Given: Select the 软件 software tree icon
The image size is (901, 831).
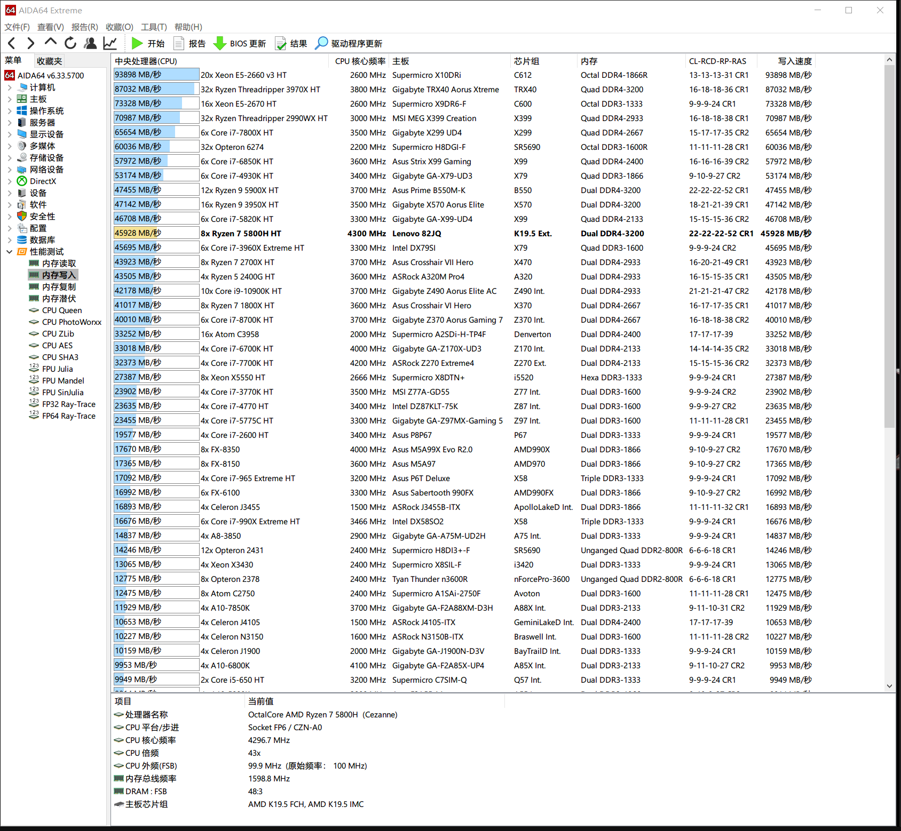Looking at the screenshot, I should point(22,204).
